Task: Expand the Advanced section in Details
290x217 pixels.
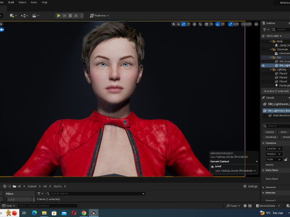Action: [263, 187]
